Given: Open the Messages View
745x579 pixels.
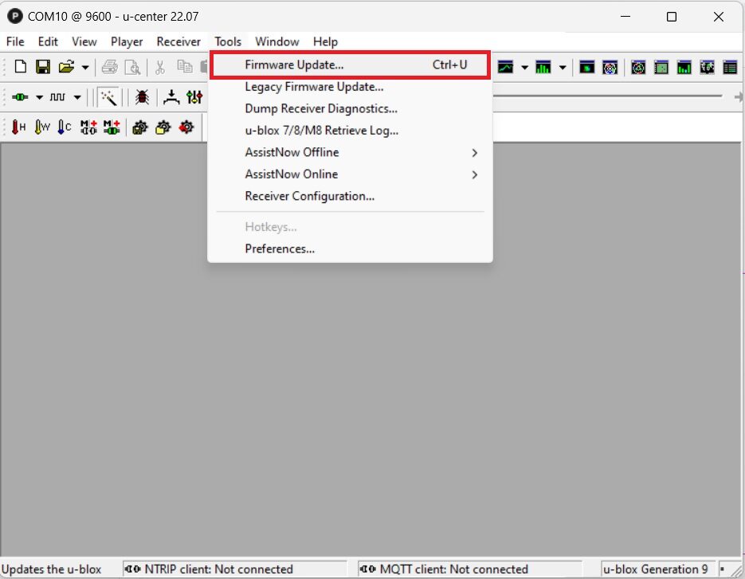Looking at the screenshot, I should point(730,68).
